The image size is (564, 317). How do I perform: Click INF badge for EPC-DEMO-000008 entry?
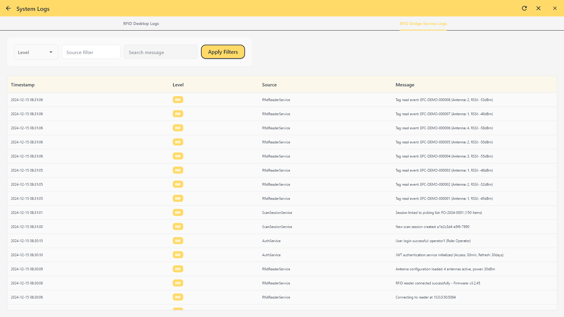[178, 100]
